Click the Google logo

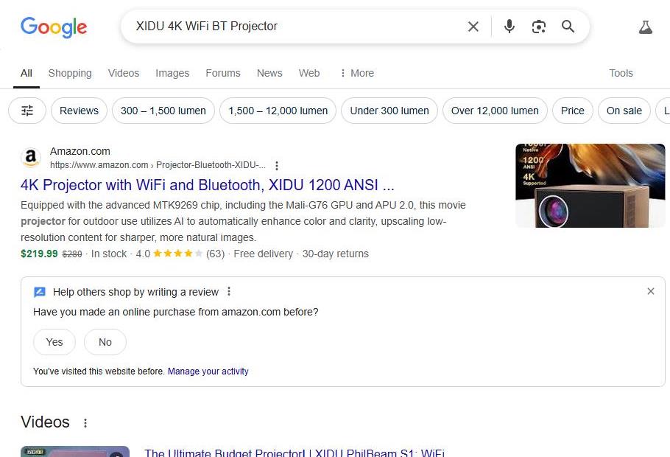(54, 27)
